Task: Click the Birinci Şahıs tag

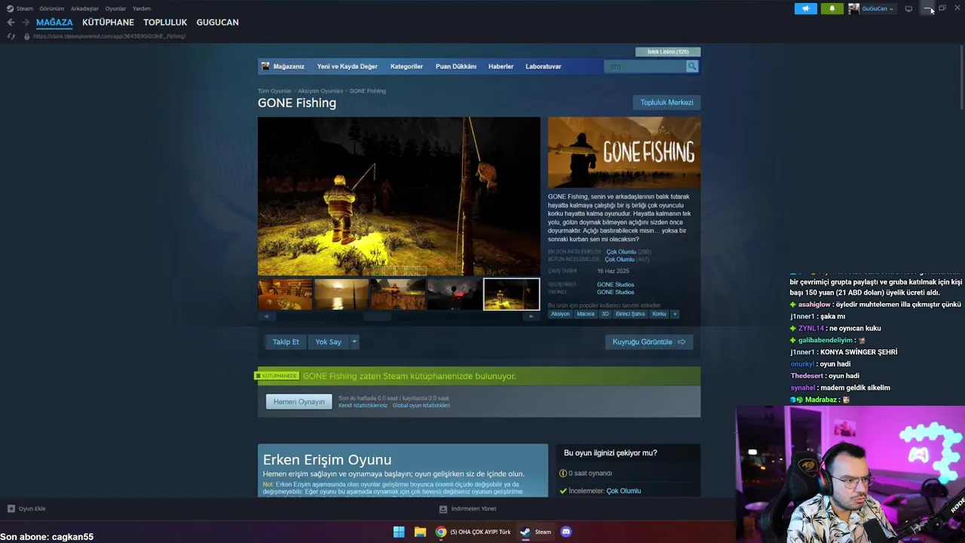Action: (x=630, y=314)
